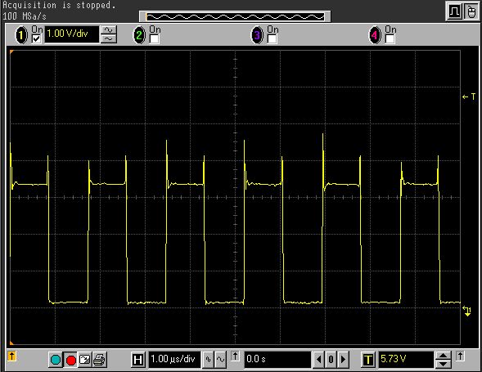Click the printer icon in the bottom toolbar

pos(100,360)
